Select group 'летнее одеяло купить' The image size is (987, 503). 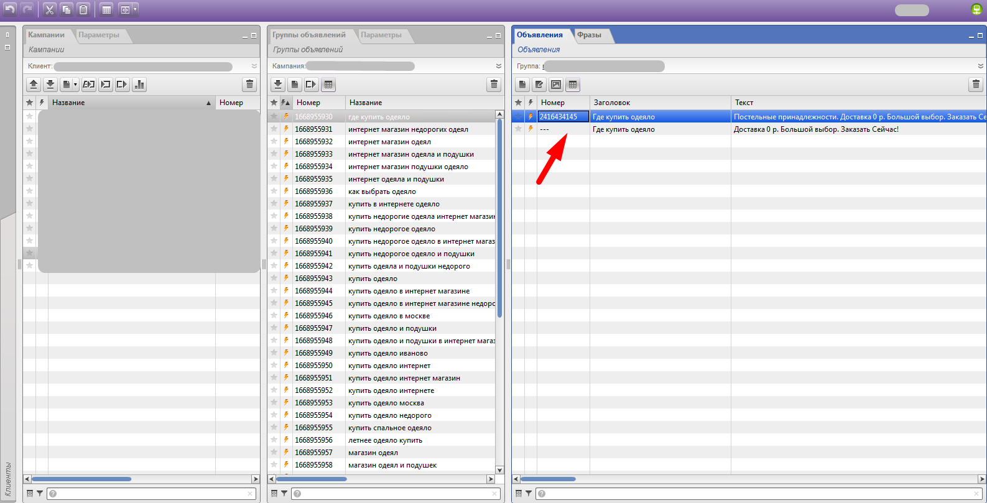385,440
